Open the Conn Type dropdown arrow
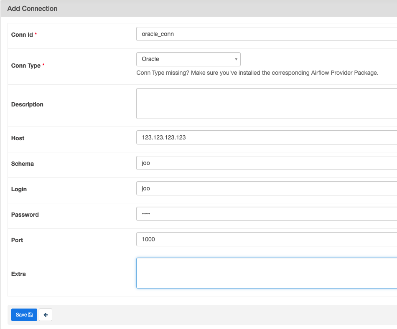The image size is (397, 329). [x=236, y=59]
